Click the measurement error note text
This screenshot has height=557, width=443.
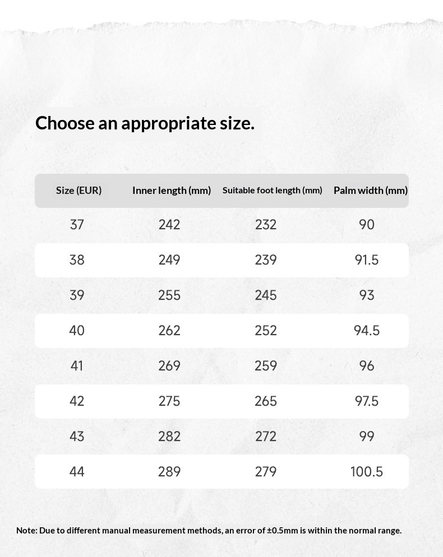209,530
